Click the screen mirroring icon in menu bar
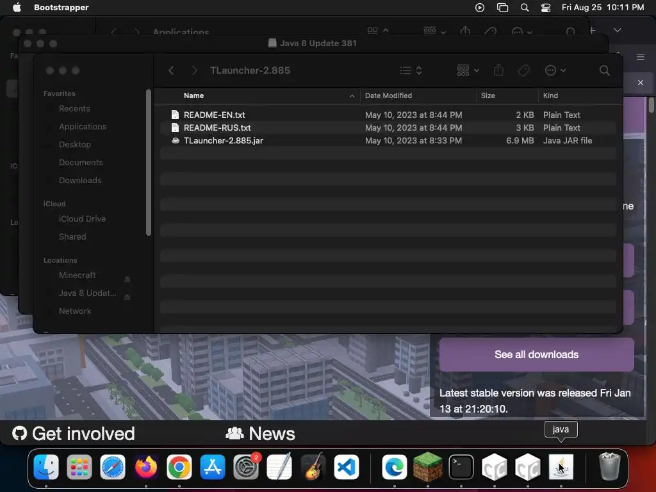Image resolution: width=656 pixels, height=492 pixels. [x=502, y=8]
